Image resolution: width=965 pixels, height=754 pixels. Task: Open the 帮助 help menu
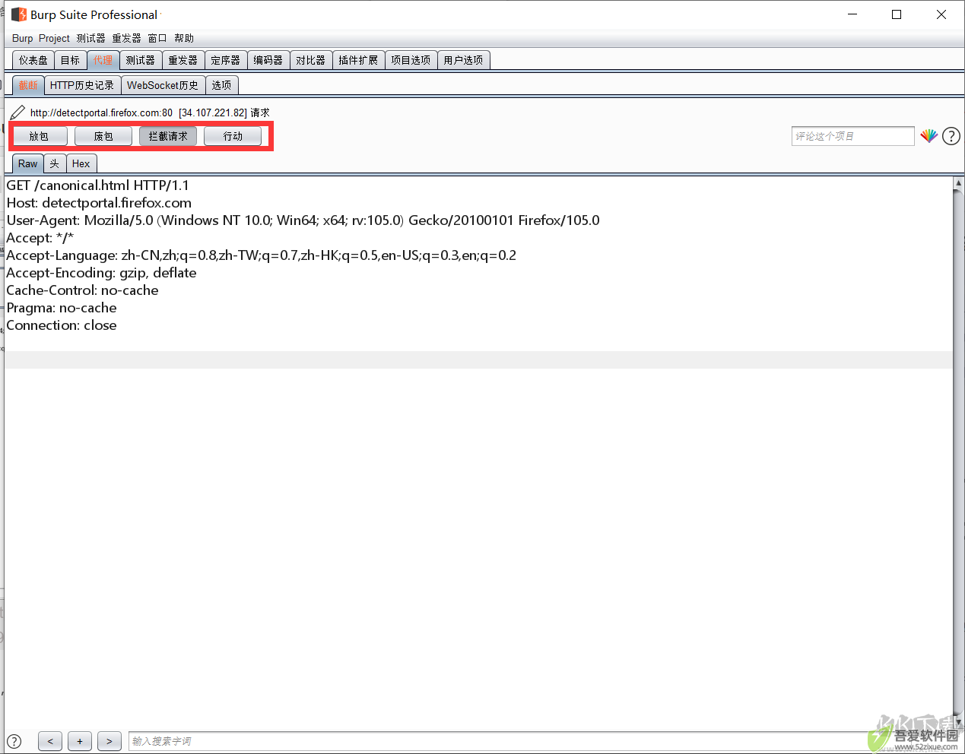pos(184,38)
